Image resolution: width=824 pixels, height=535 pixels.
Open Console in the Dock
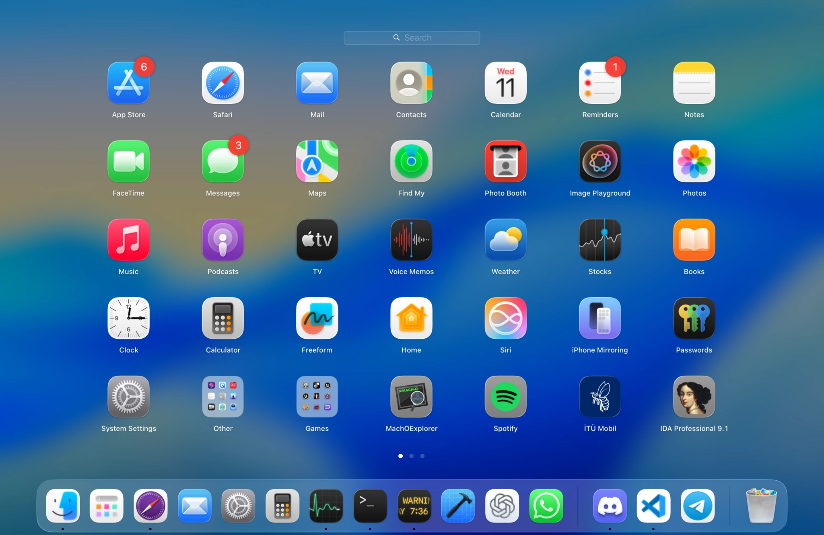[x=414, y=506]
